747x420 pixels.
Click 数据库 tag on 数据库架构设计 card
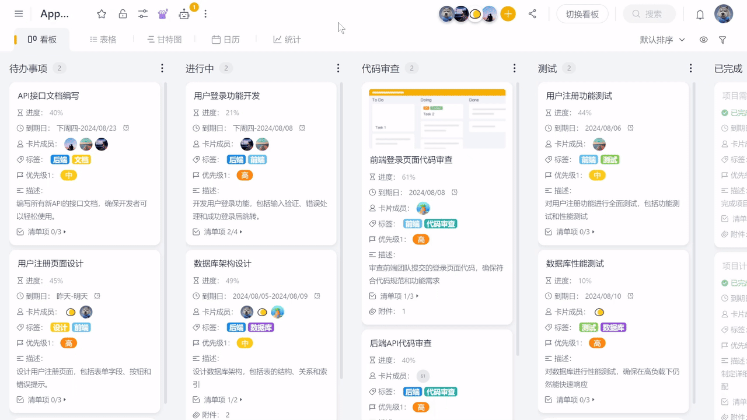261,328
